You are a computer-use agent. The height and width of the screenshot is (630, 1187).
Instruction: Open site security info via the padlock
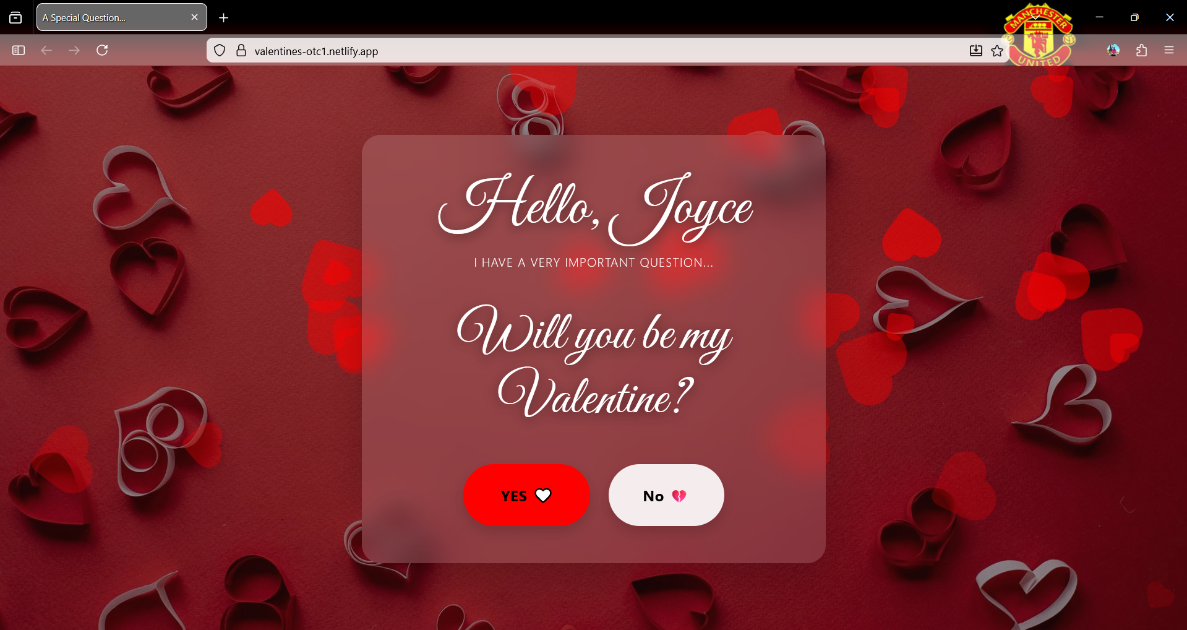[x=242, y=50]
